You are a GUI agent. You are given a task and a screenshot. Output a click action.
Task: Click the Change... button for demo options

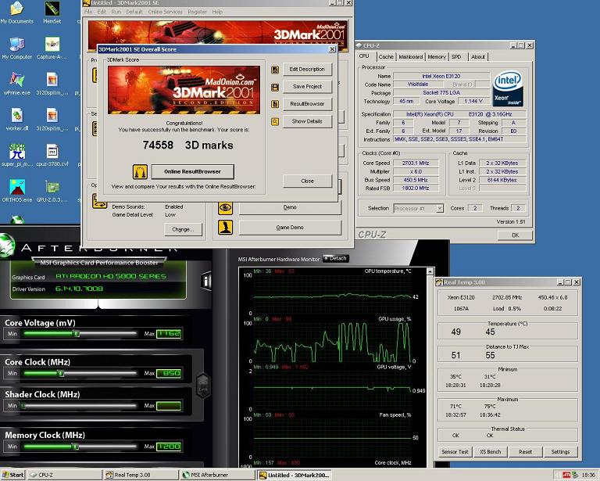(183, 229)
